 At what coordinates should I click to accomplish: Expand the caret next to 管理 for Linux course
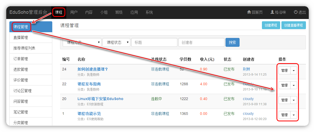[294, 100]
